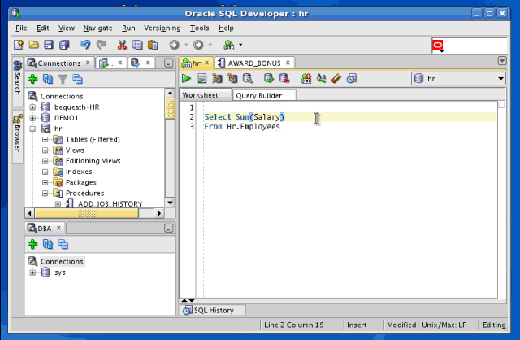Change text case with the Aa icon
The height and width of the screenshot is (340, 520).
click(321, 78)
